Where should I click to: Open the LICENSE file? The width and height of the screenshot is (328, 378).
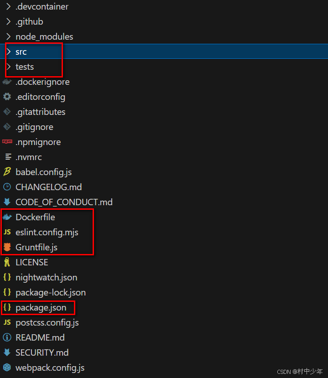pos(32,262)
